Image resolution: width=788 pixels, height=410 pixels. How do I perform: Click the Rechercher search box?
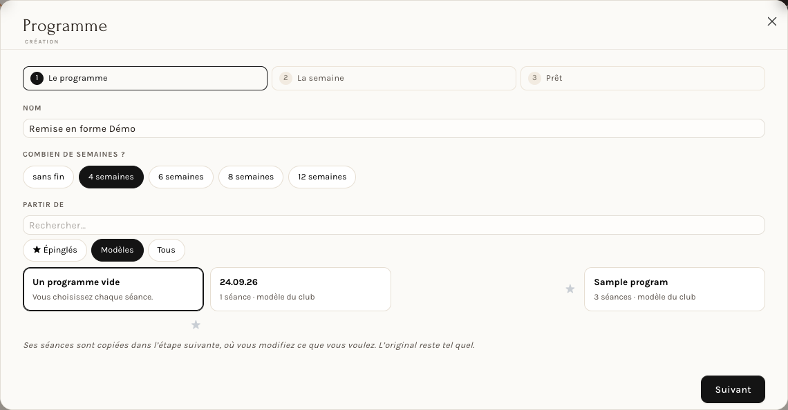click(x=394, y=225)
